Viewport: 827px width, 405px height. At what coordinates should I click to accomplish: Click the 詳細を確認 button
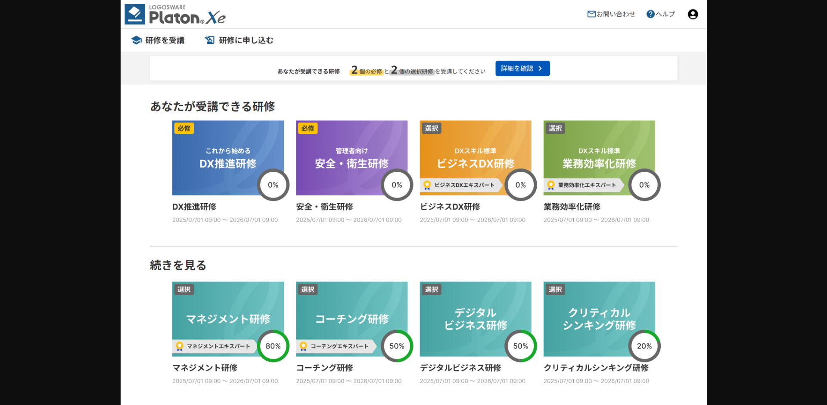(x=522, y=68)
